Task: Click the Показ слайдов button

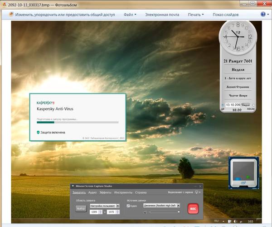Action: pos(225,15)
